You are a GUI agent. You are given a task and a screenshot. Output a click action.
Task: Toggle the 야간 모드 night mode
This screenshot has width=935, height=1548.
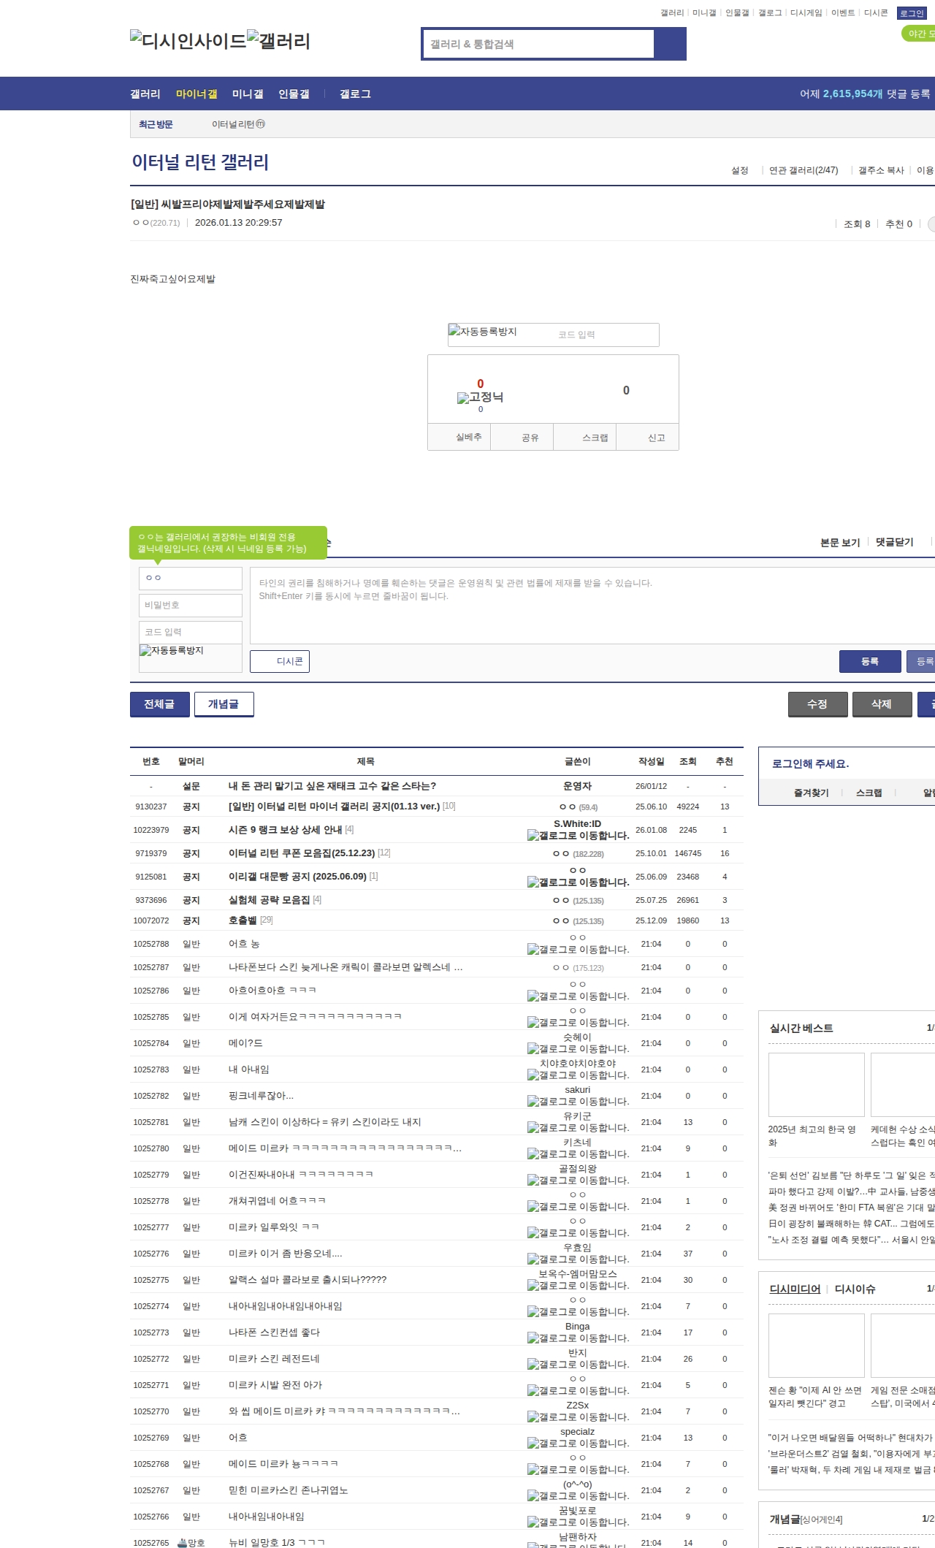click(x=920, y=34)
